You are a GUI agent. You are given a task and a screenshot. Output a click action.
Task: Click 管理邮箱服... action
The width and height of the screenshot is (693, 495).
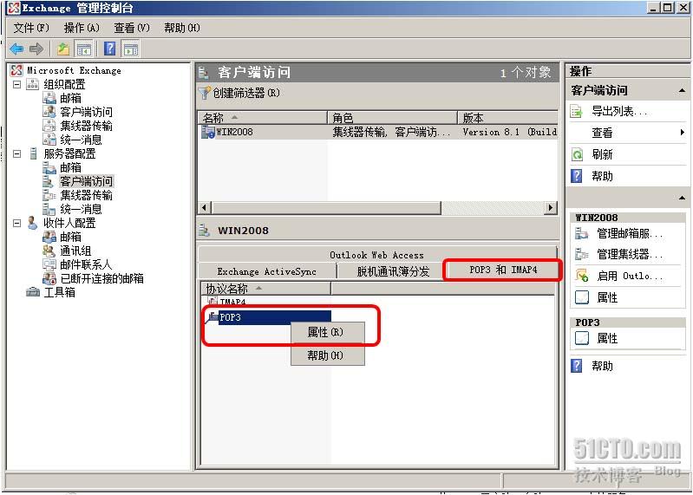click(629, 233)
